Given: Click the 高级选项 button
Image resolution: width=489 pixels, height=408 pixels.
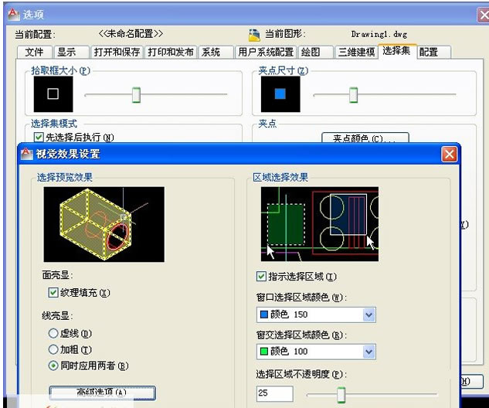Looking at the screenshot, I should point(101,393).
